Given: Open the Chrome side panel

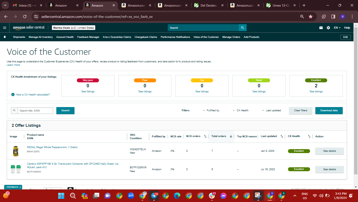Looking at the screenshot, I should pos(333,17).
